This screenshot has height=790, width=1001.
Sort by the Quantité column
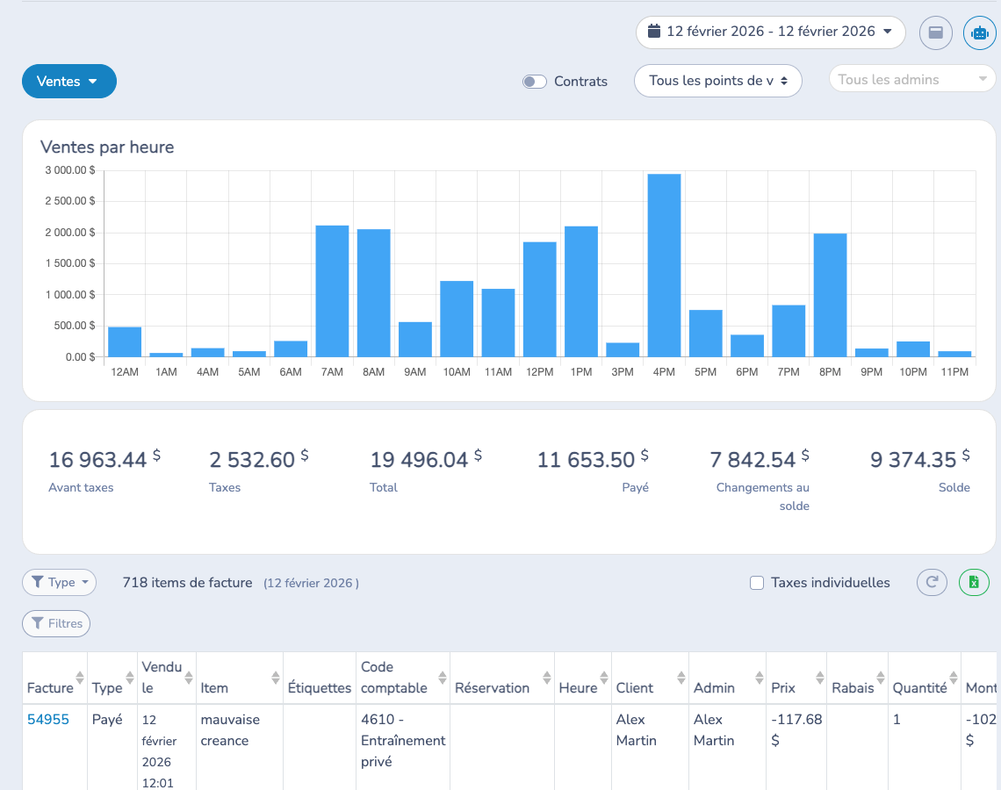pyautogui.click(x=925, y=678)
